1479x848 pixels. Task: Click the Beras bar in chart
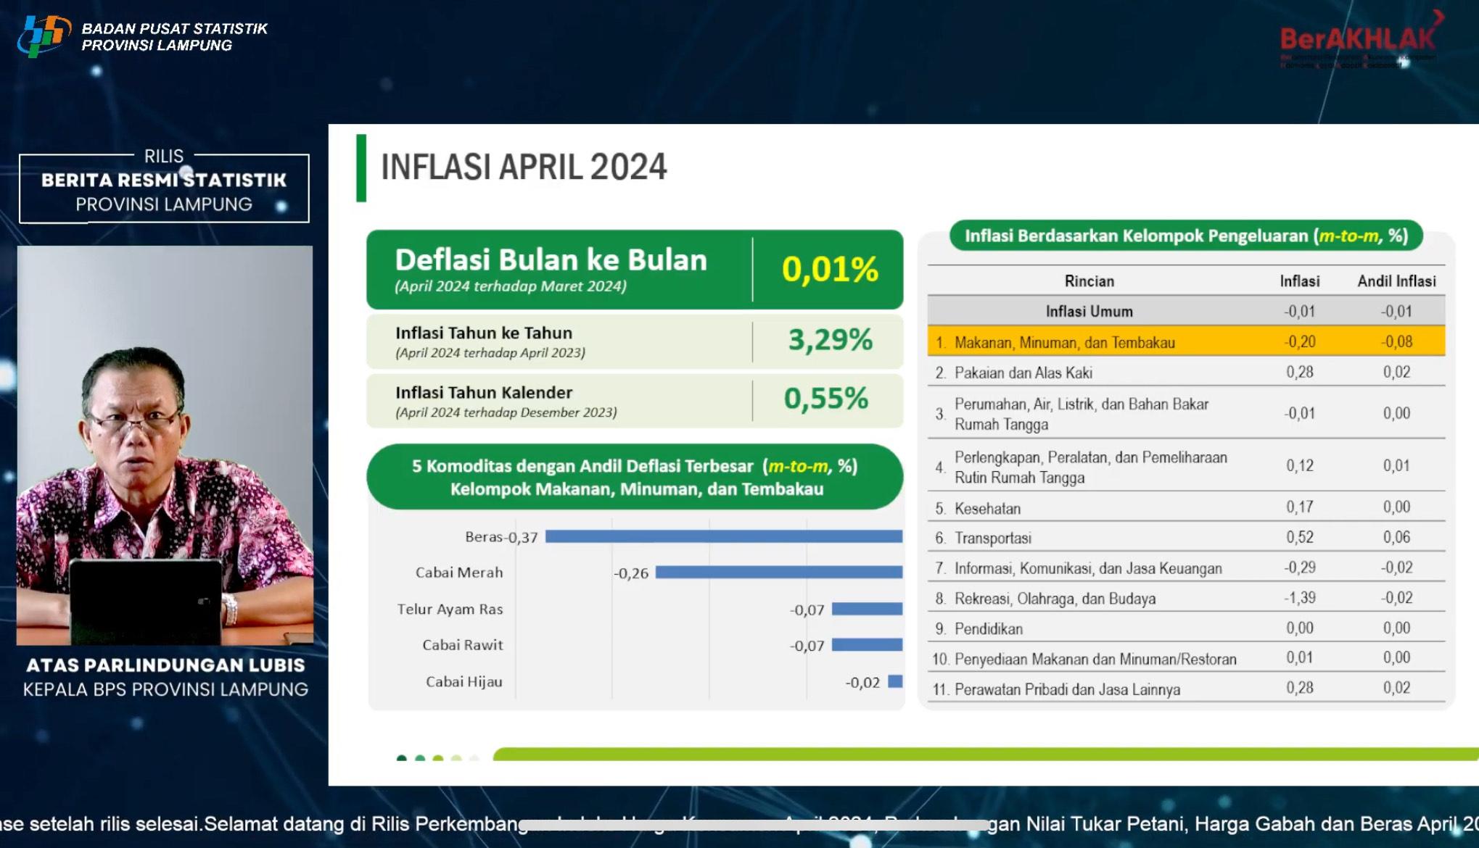coord(723,536)
